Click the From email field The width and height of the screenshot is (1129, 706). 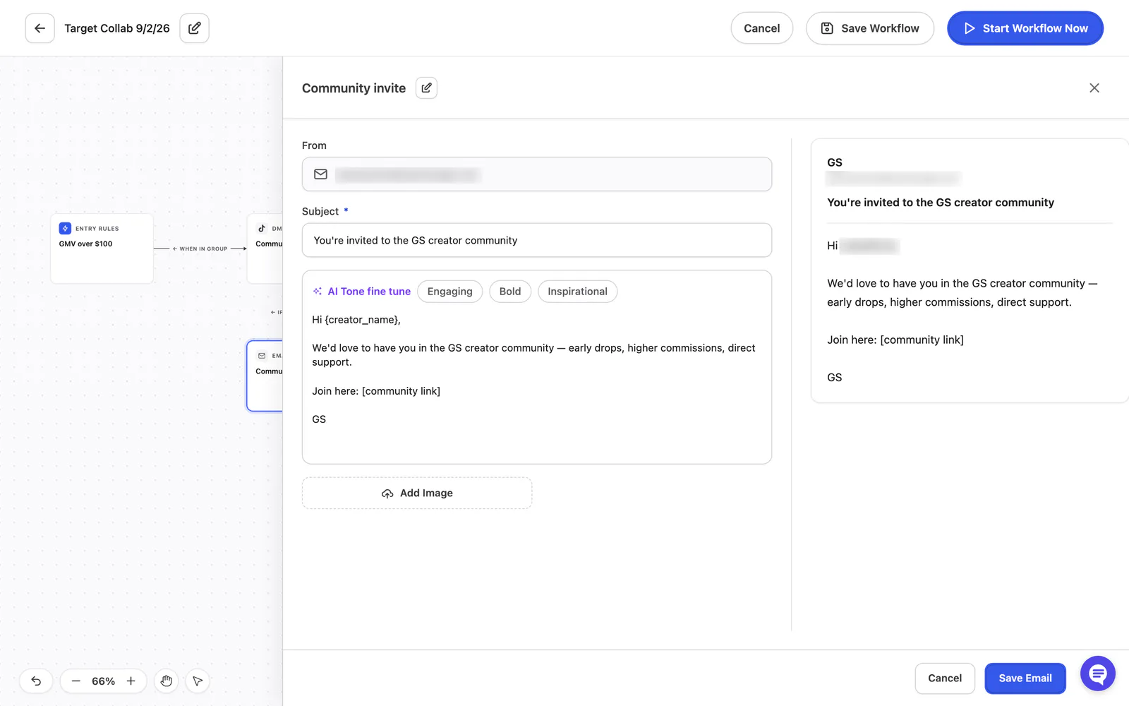tap(536, 174)
